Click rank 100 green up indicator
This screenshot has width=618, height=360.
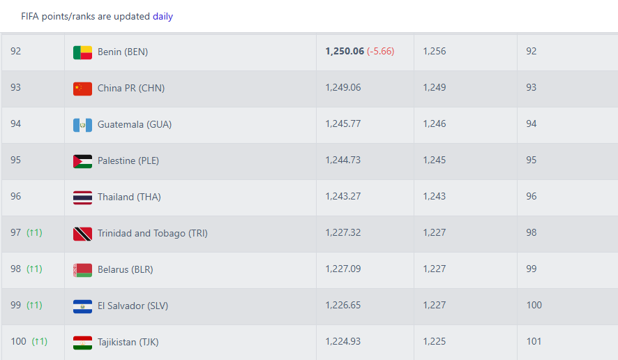point(39,341)
